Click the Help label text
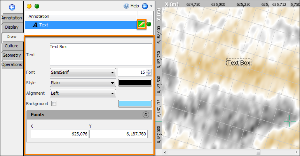Screen dimensions: 300x156 [x=135, y=6]
